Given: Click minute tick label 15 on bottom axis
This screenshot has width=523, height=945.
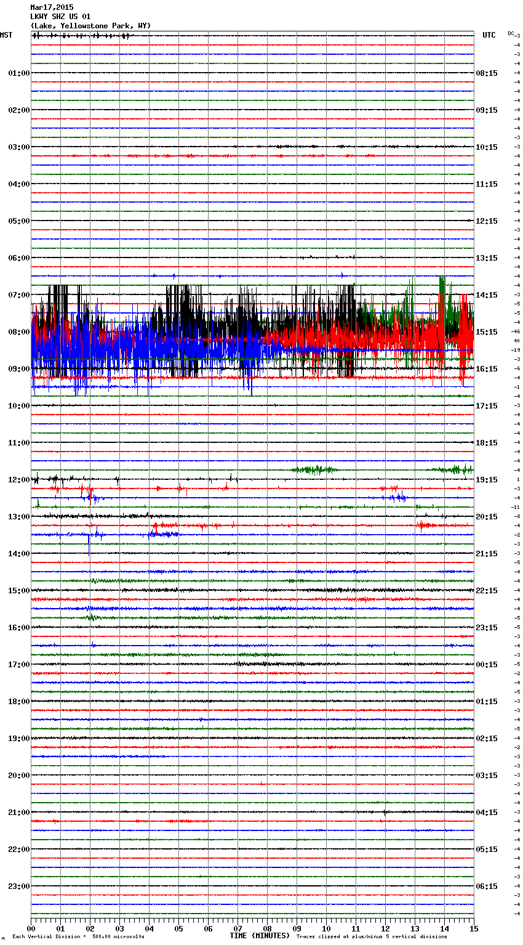Looking at the screenshot, I should click(x=474, y=928).
